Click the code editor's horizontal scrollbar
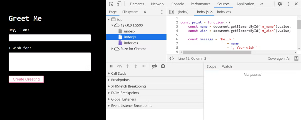This screenshot has height=120, width=301. point(217,52)
